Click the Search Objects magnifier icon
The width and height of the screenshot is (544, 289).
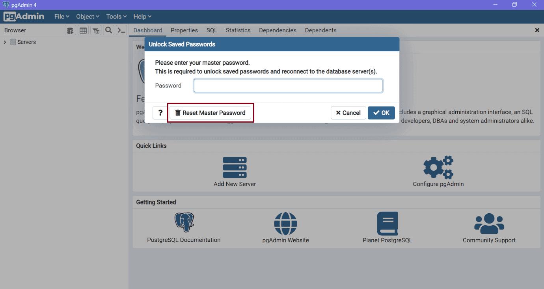click(x=108, y=30)
